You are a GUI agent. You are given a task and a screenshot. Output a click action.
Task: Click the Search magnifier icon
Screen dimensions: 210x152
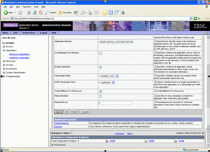click(x=47, y=13)
